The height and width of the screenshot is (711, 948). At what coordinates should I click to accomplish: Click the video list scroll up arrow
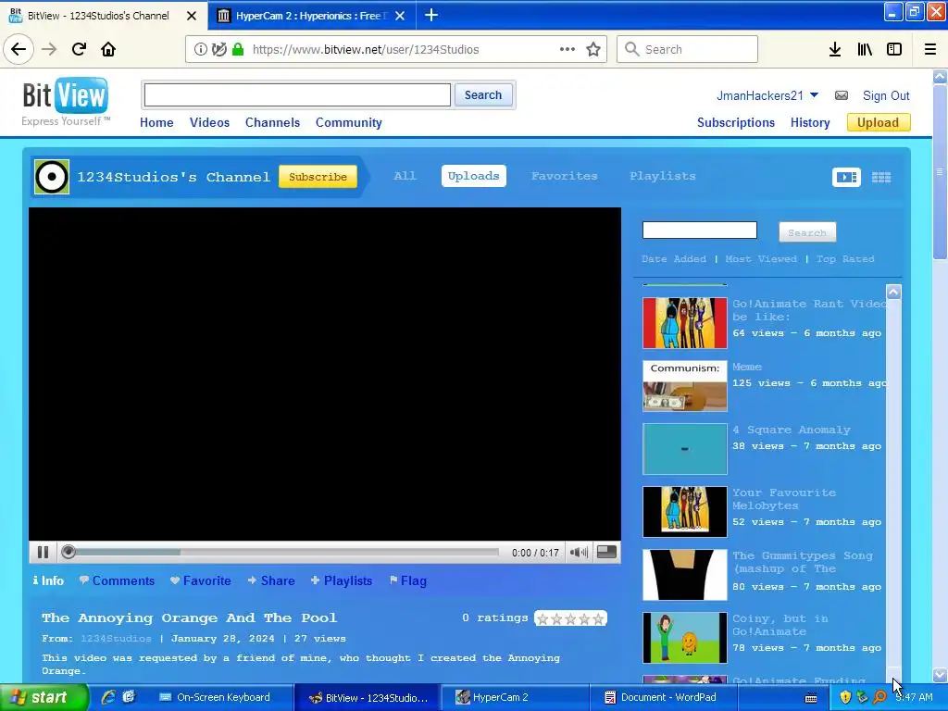tap(893, 292)
